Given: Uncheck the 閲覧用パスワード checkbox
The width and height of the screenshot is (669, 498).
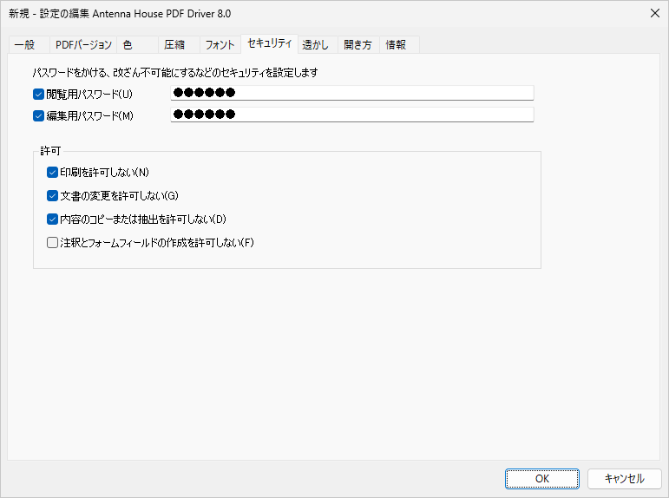Looking at the screenshot, I should pyautogui.click(x=38, y=94).
